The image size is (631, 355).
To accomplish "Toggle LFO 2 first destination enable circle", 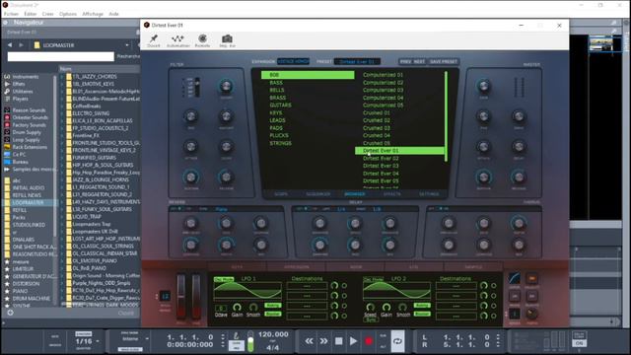I will (x=494, y=286).
